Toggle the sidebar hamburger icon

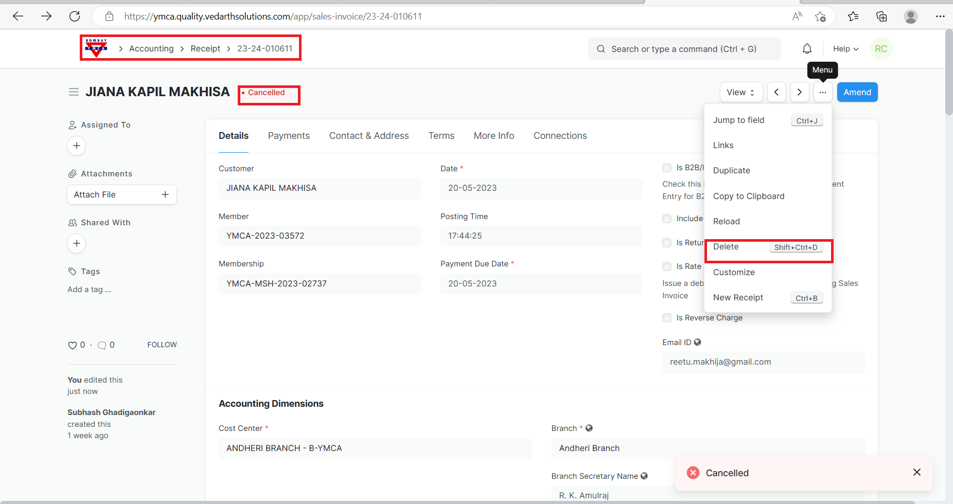[74, 92]
